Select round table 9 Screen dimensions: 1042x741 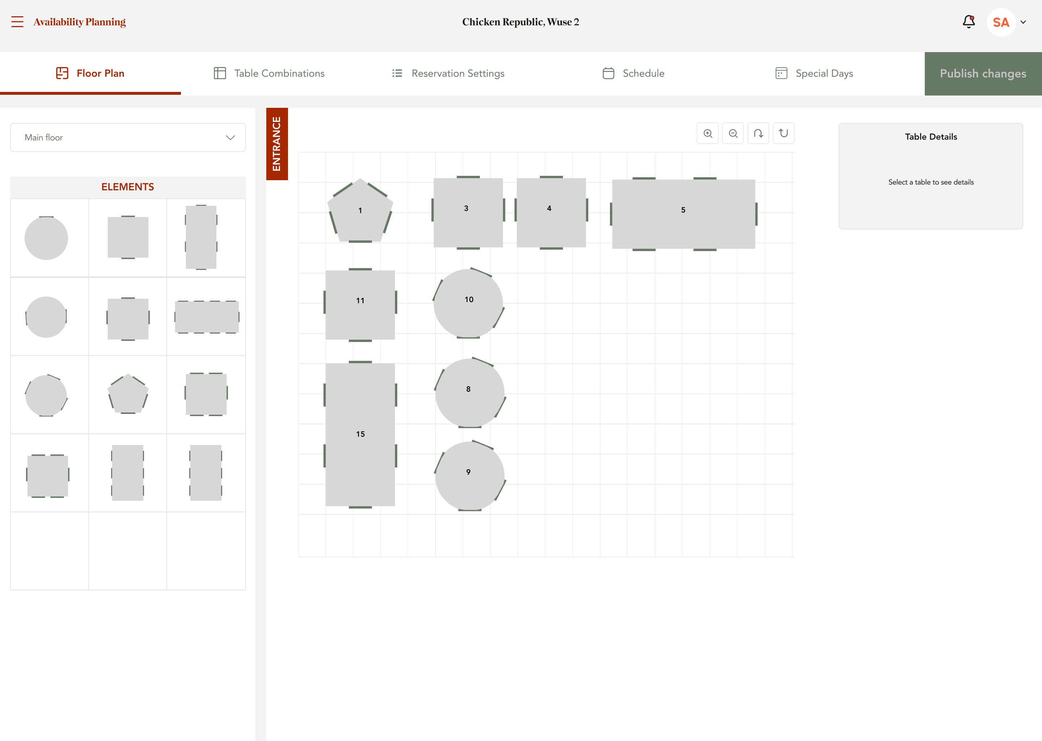point(470,475)
